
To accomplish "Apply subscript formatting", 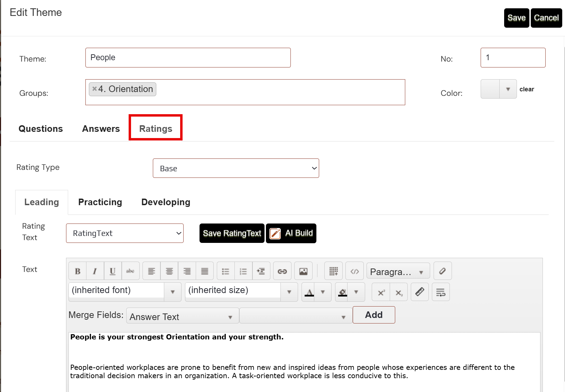I will click(x=399, y=292).
